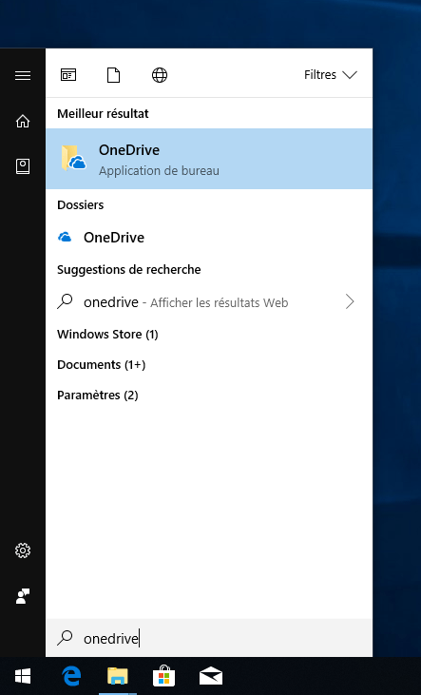This screenshot has height=695, width=421.
Task: Go to Cortana home icon
Action: point(23,121)
